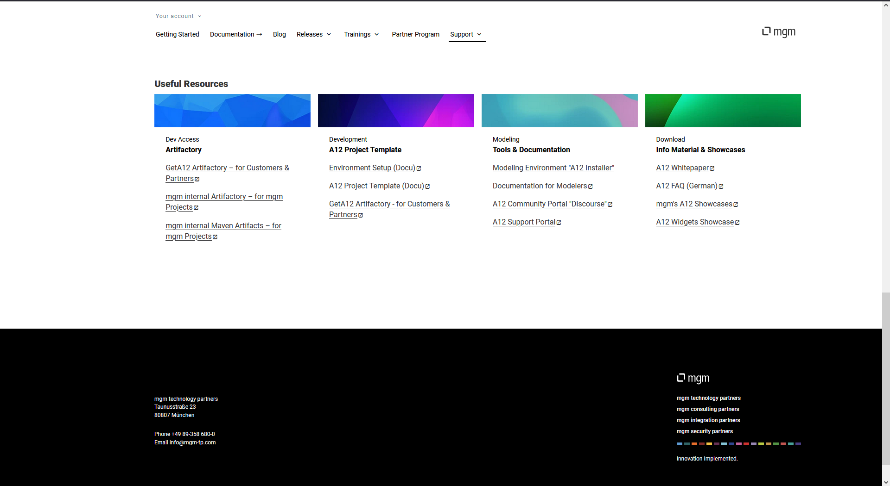Open A12 Community Portal "Discourse" link
This screenshot has height=486, width=890.
point(550,204)
